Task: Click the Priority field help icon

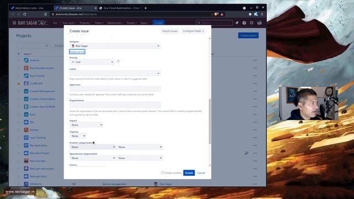Action: (118, 61)
